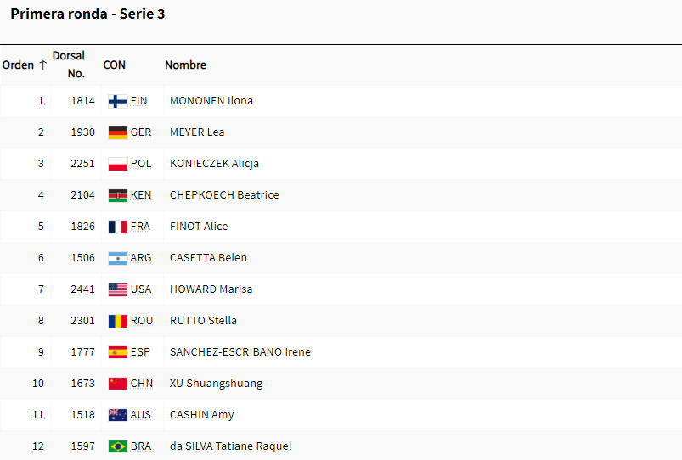Screen dimensions: 682x460
Task: Click the Nombre column header
Action: click(186, 65)
